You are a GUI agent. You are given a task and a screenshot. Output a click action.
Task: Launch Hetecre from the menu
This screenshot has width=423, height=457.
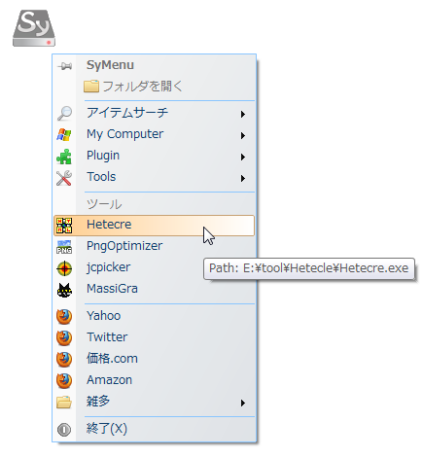[x=155, y=225]
